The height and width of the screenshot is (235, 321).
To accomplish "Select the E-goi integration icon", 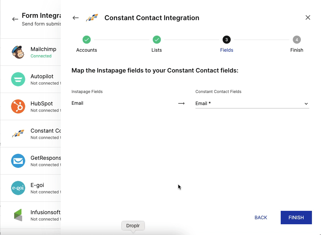I will (18, 188).
